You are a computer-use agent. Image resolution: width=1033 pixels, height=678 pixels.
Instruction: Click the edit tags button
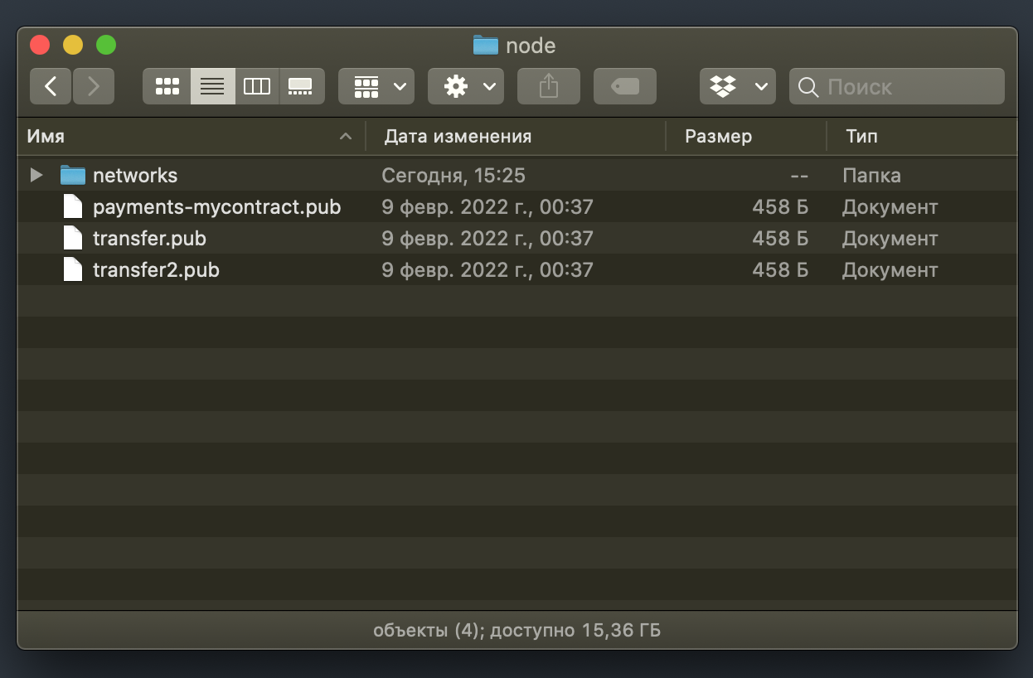(x=624, y=86)
